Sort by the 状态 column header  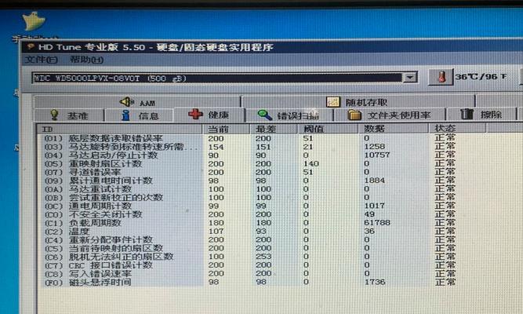457,128
